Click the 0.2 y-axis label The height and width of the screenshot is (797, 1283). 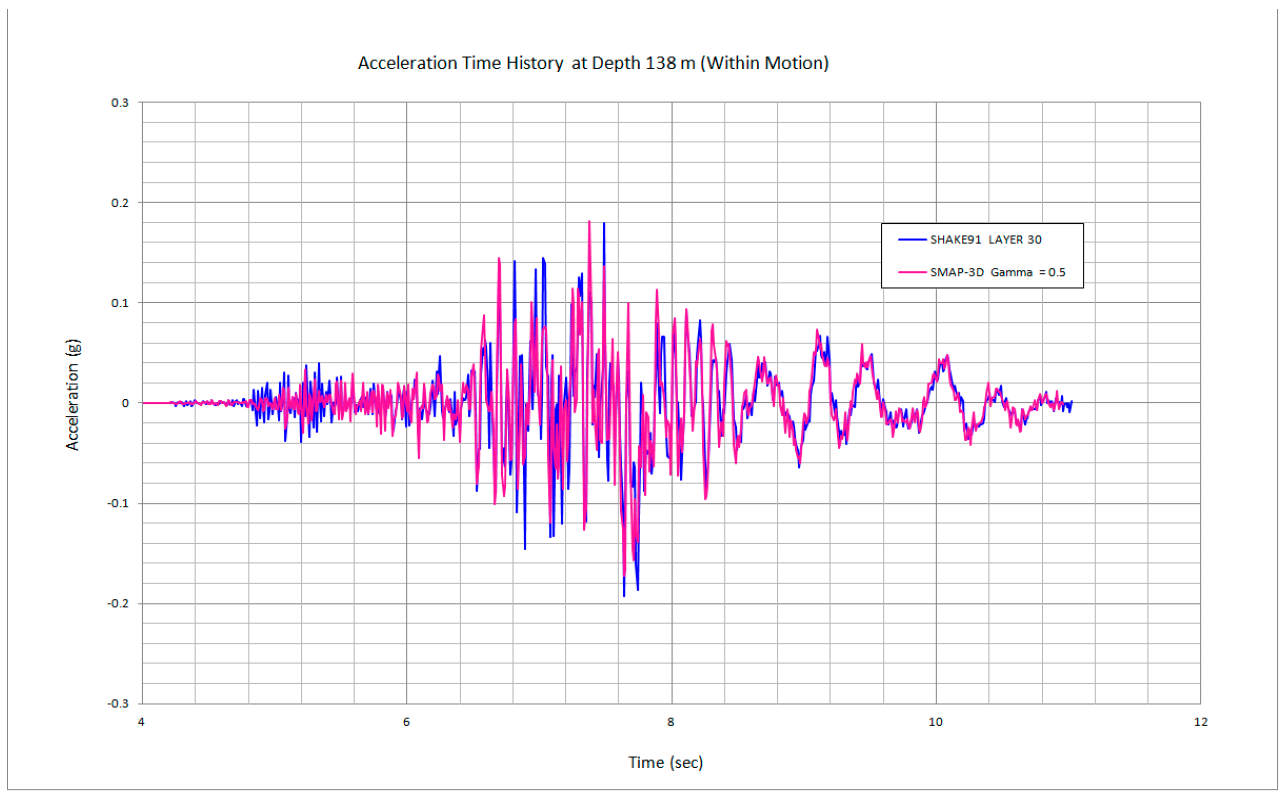point(120,203)
